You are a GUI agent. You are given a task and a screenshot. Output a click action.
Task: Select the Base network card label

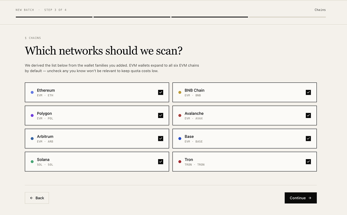point(189,137)
